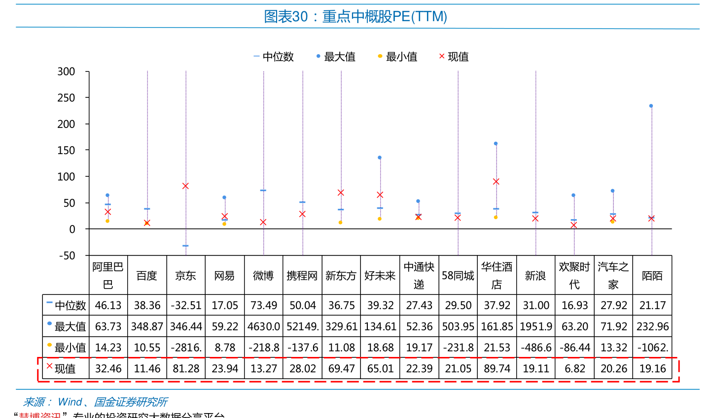Click the 300 y-axis label

pos(66,72)
